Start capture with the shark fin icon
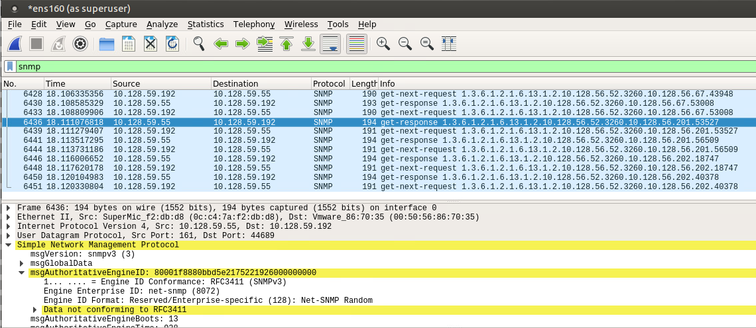 click(15, 44)
